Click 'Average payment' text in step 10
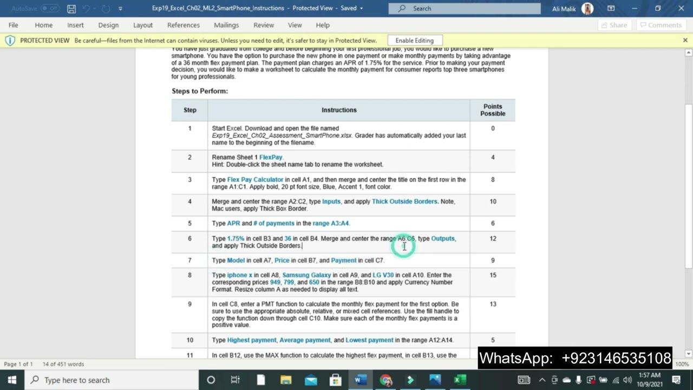The height and width of the screenshot is (390, 693). (x=305, y=340)
